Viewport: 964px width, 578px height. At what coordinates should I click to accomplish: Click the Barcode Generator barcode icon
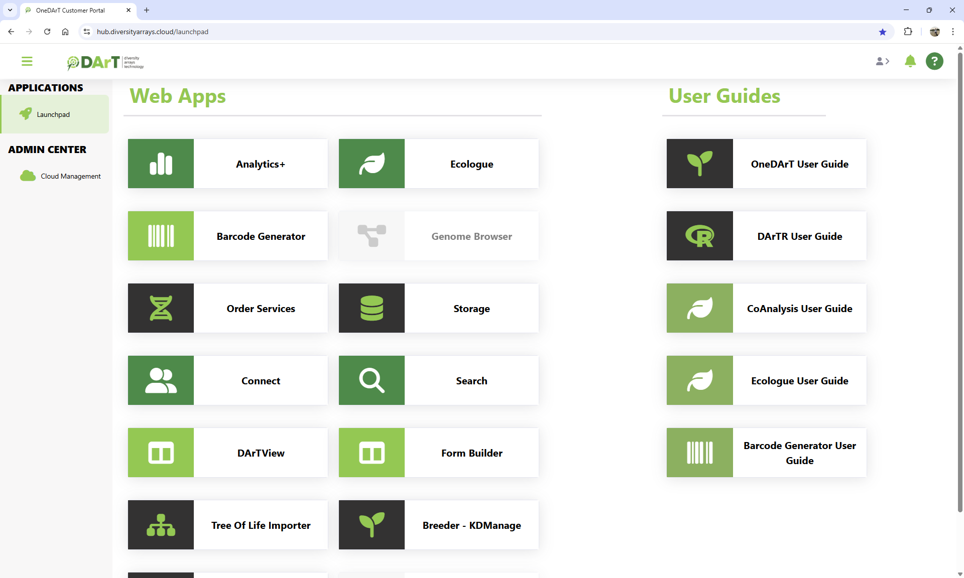pos(161,236)
